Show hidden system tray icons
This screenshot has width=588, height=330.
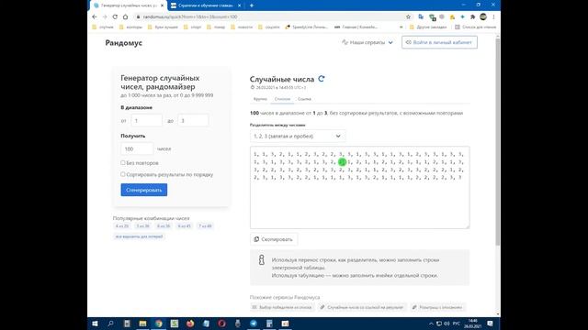pos(431,324)
